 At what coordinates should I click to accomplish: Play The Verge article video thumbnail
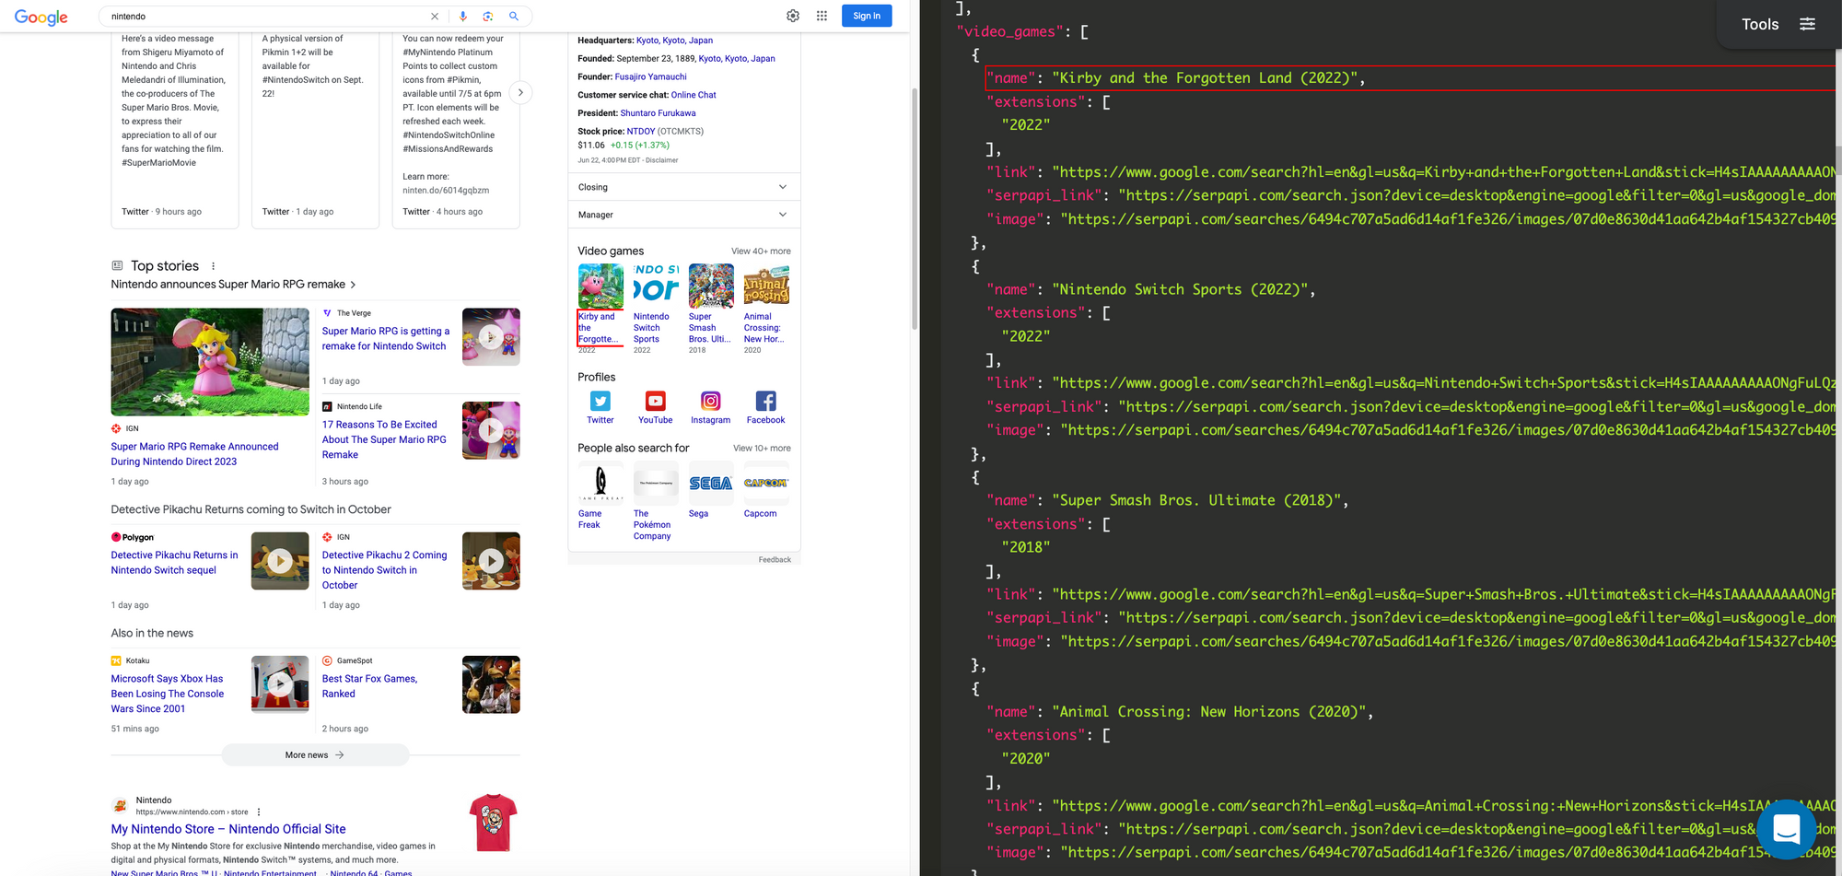point(491,337)
